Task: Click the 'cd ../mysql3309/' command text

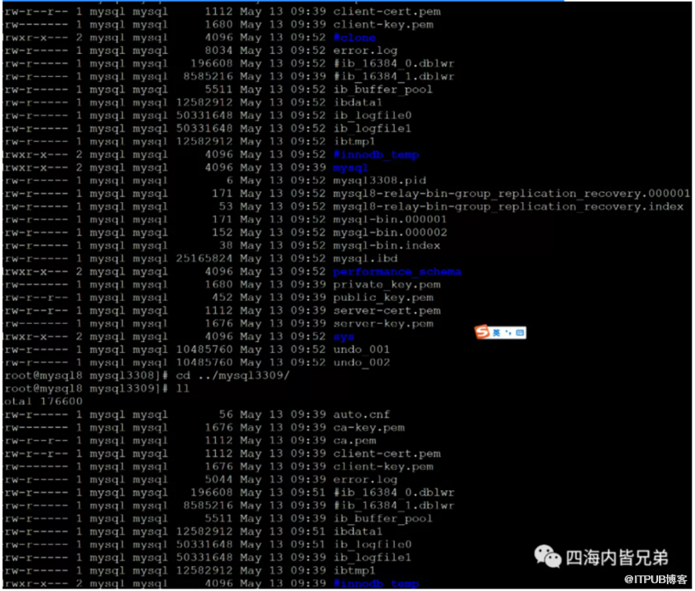Action: click(x=233, y=376)
